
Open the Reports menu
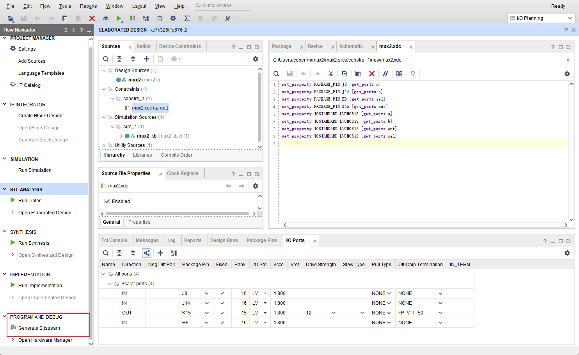pyautogui.click(x=88, y=6)
